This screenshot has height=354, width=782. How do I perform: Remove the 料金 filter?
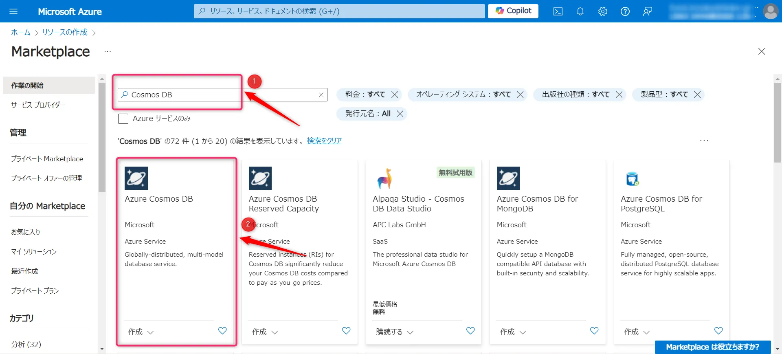pos(395,95)
